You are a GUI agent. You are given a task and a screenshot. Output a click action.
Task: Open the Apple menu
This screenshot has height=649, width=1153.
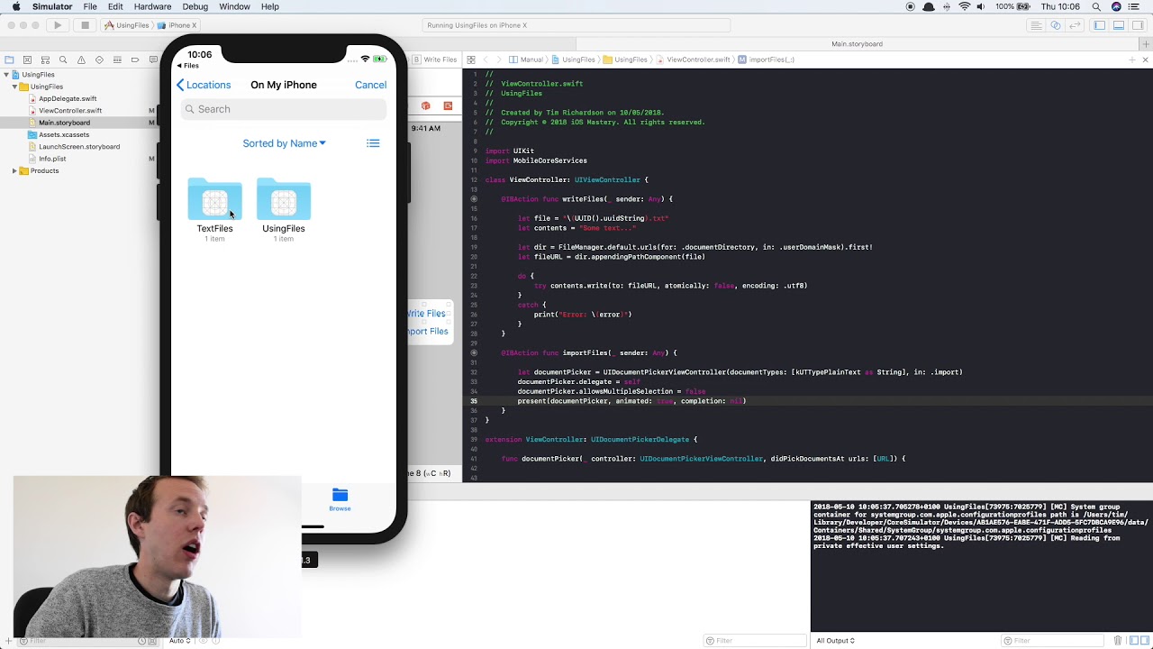(x=15, y=6)
